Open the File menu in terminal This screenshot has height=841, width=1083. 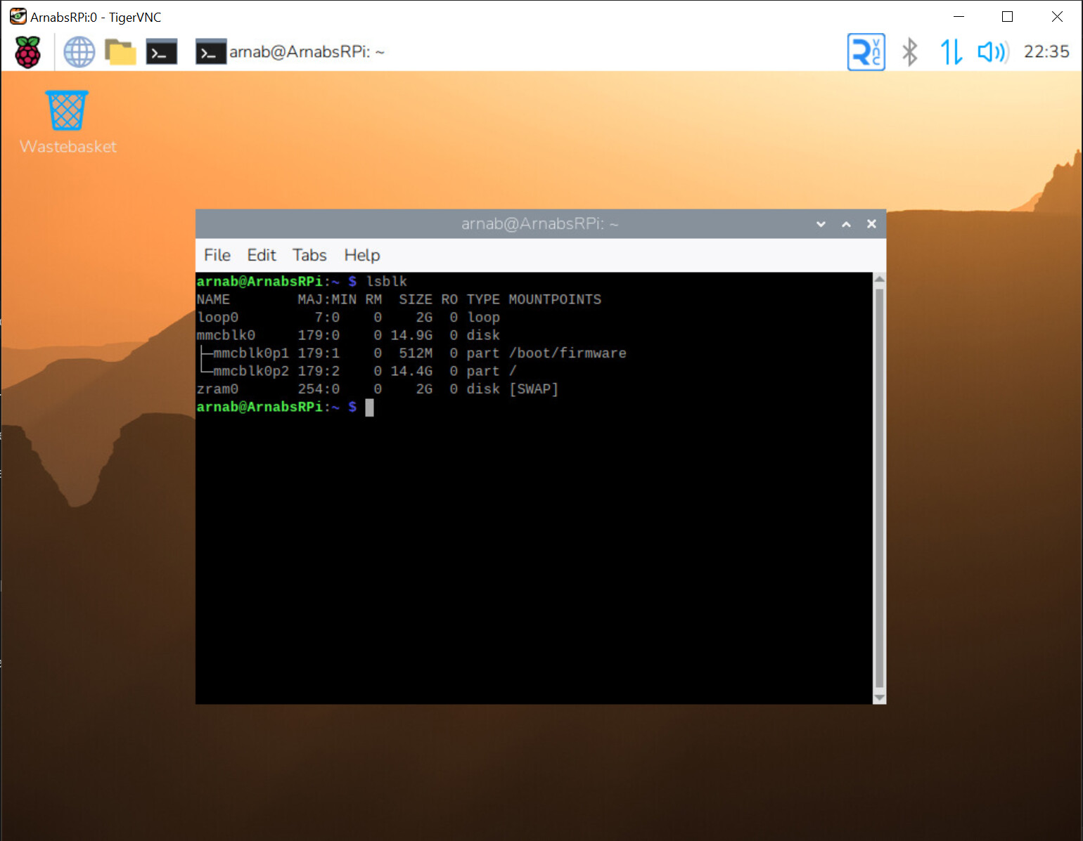click(x=217, y=255)
